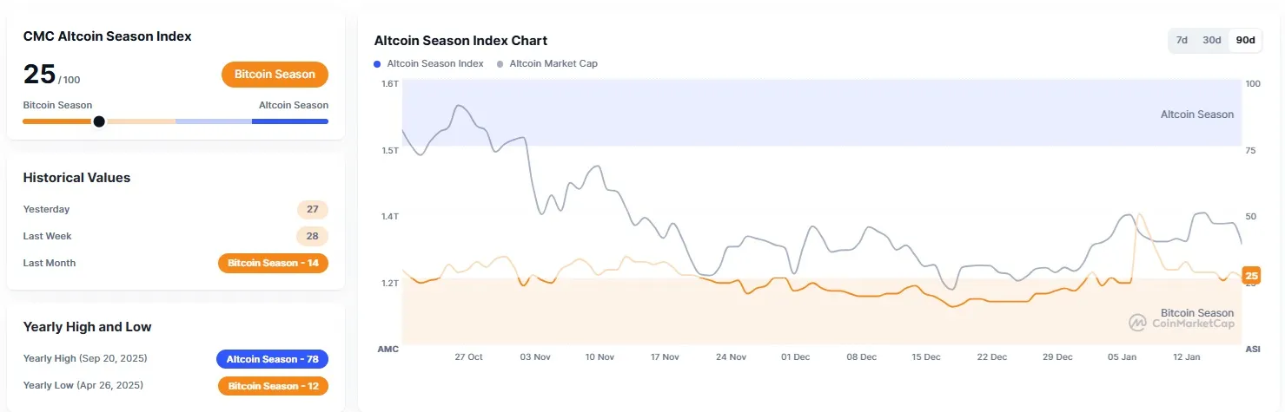This screenshot has height=412, width=1285.
Task: Select the 90d time range tab
Action: pos(1245,40)
